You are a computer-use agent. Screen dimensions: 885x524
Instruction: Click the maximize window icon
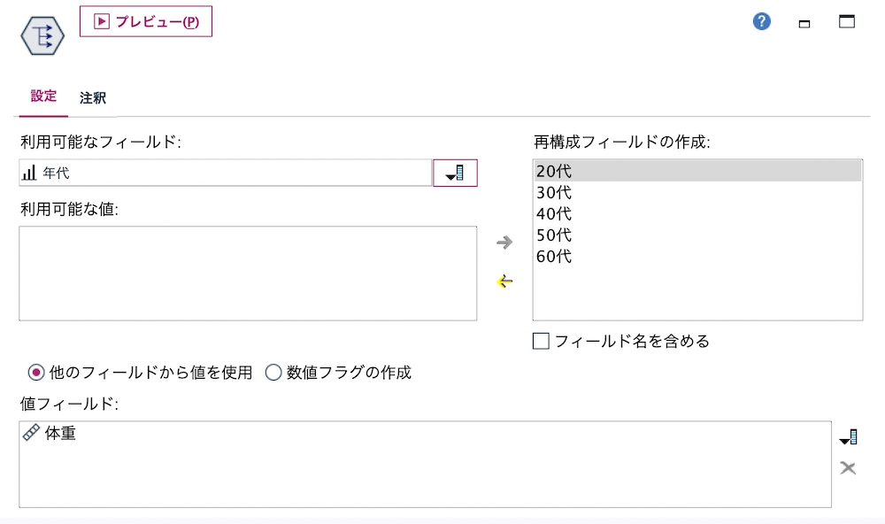point(846,20)
